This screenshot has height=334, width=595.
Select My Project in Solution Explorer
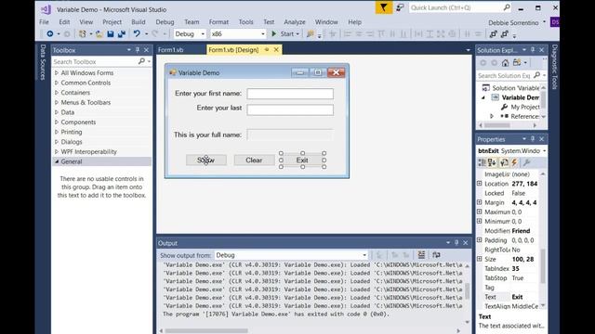click(524, 107)
